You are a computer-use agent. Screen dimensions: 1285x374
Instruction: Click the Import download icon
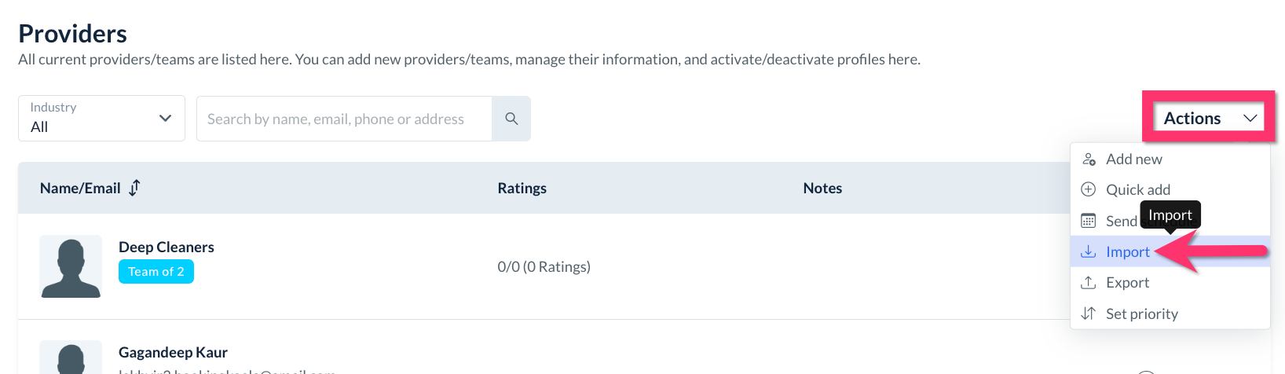[1089, 251]
